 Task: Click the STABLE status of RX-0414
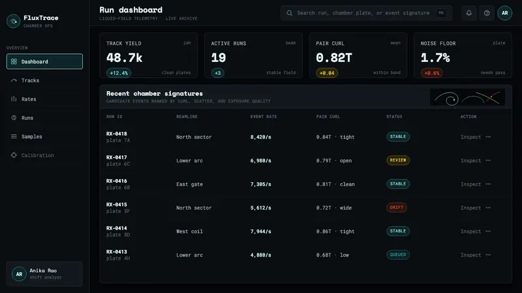(398, 231)
